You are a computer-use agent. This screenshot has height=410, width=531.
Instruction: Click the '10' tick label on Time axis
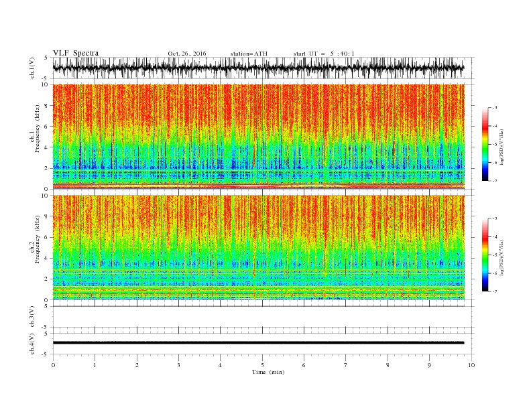471,365
